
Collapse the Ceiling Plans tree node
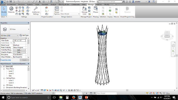4,78
